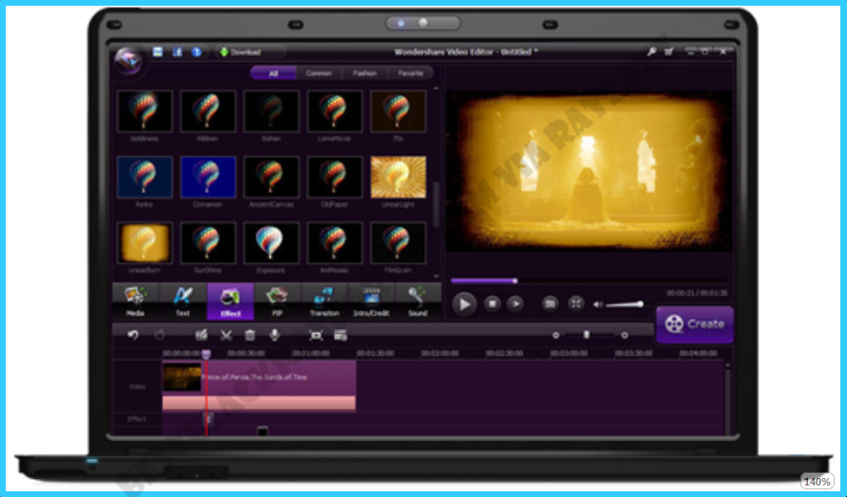This screenshot has height=497, width=847.
Task: Click the next frame playback button
Action: tap(516, 303)
